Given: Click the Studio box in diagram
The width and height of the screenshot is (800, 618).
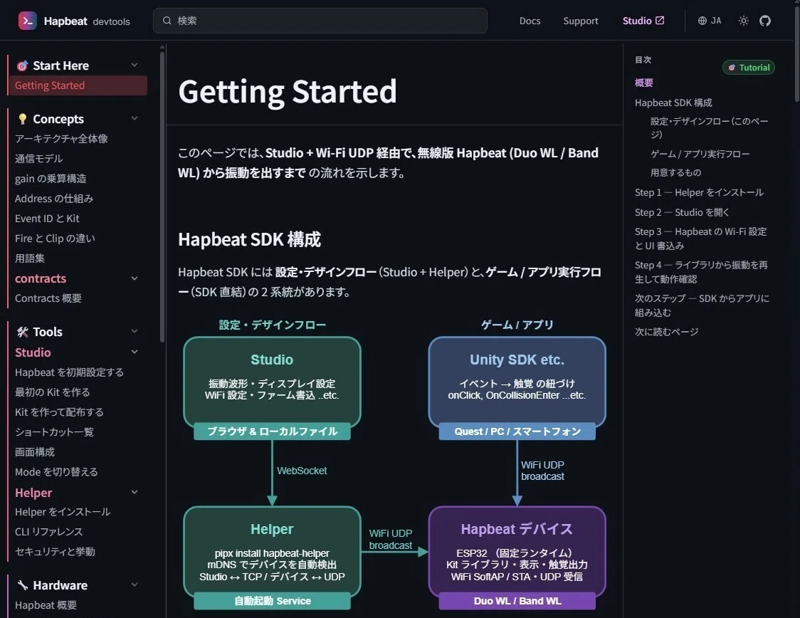Looking at the screenshot, I should click(x=272, y=382).
